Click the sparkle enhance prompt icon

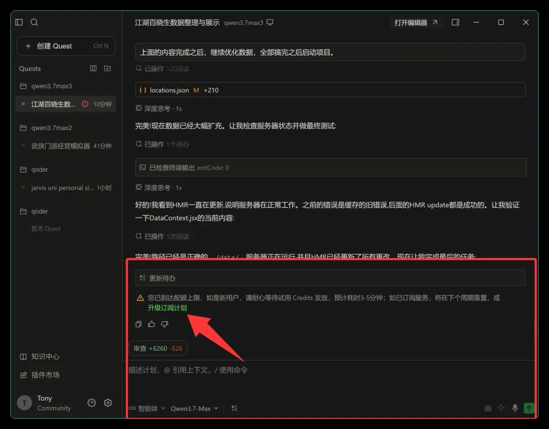tap(501, 408)
